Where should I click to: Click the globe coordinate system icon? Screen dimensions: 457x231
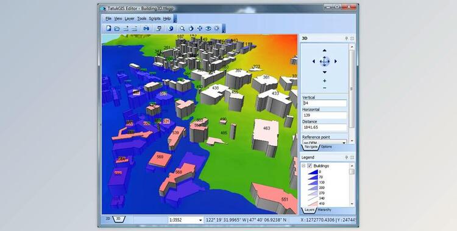tap(171, 28)
